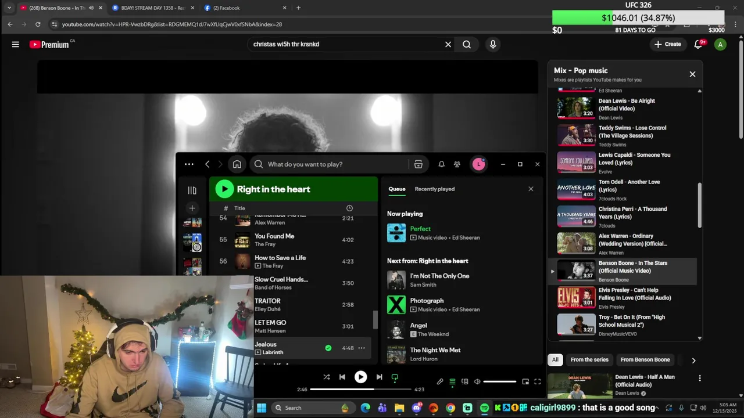The width and height of the screenshot is (744, 418).
Task: Show more filter chips arrow
Action: click(x=693, y=360)
